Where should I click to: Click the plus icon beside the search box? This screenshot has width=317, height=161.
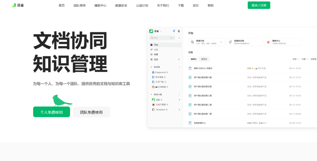click(179, 38)
